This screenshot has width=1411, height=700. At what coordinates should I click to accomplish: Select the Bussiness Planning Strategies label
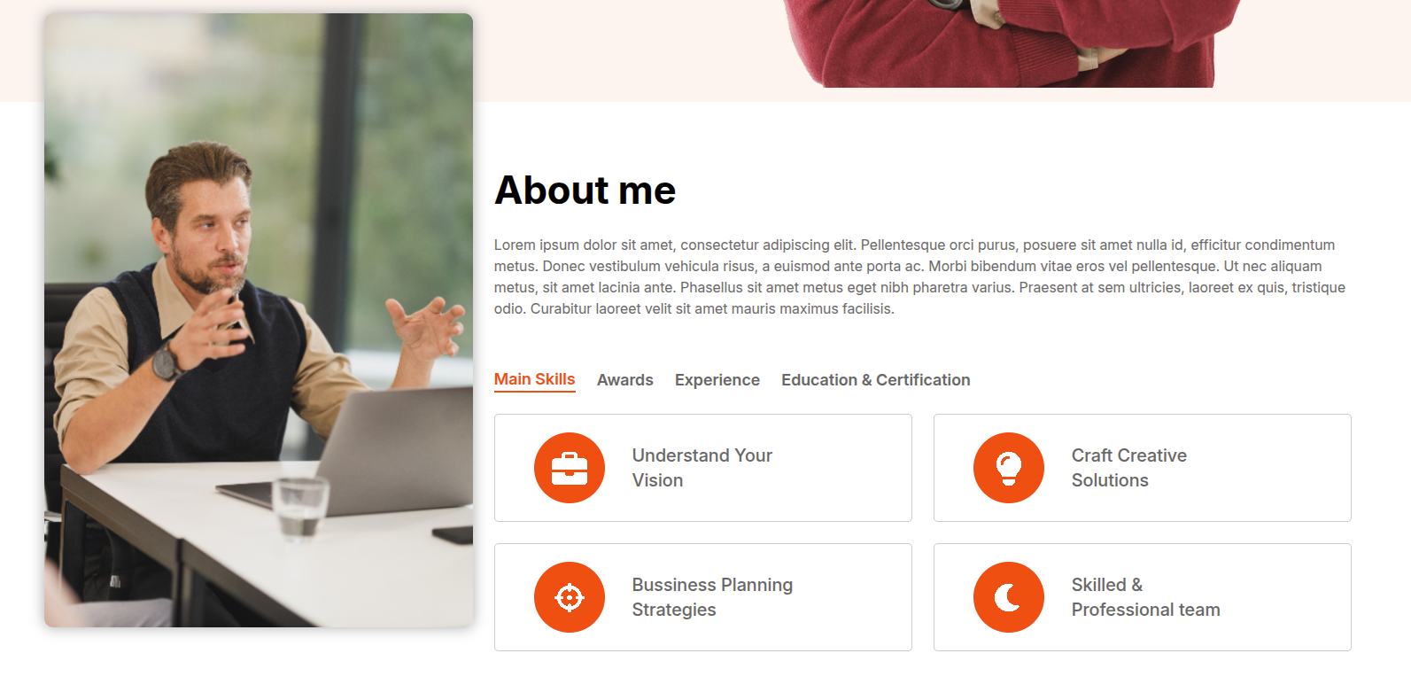pyautogui.click(x=711, y=597)
